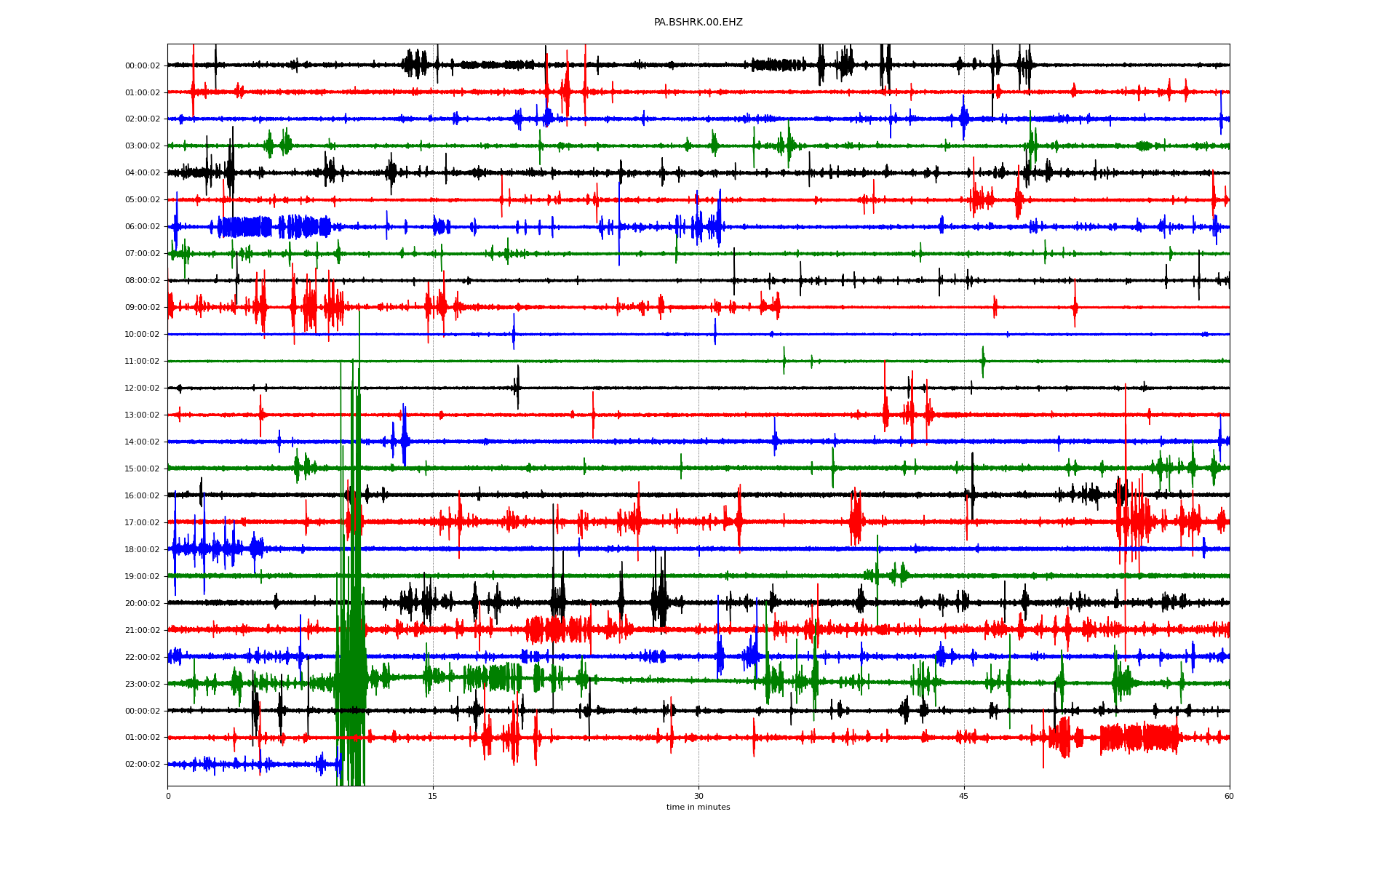The height and width of the screenshot is (873, 1397).
Task: Click the 30 minute x-axis tick label
Action: tap(698, 796)
